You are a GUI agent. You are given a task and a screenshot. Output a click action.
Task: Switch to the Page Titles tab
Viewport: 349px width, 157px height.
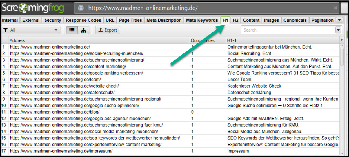tap(131, 20)
